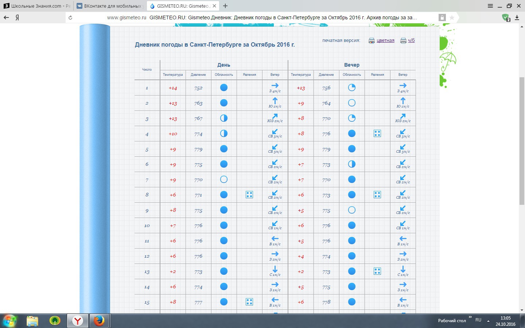Click the daytime east wind arrow for day 11

pos(275,239)
